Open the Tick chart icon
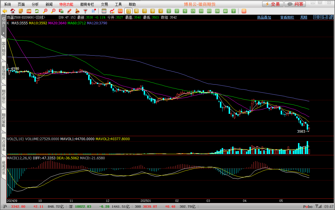 tap(120, 11)
